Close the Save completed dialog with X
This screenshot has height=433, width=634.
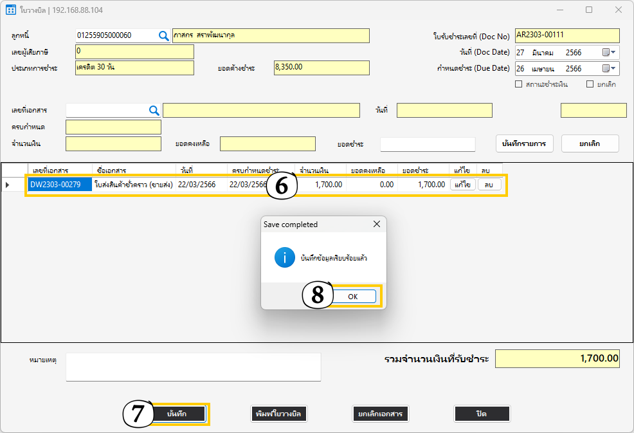click(x=376, y=224)
